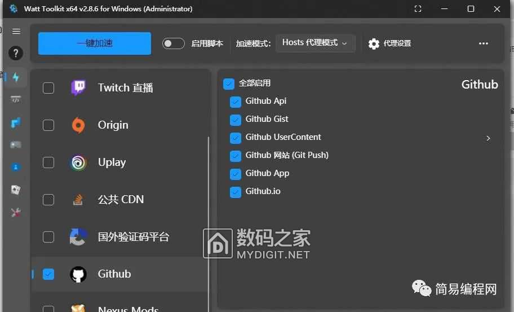
Task: Expand the right chevron in Github panel
Action: pyautogui.click(x=489, y=138)
